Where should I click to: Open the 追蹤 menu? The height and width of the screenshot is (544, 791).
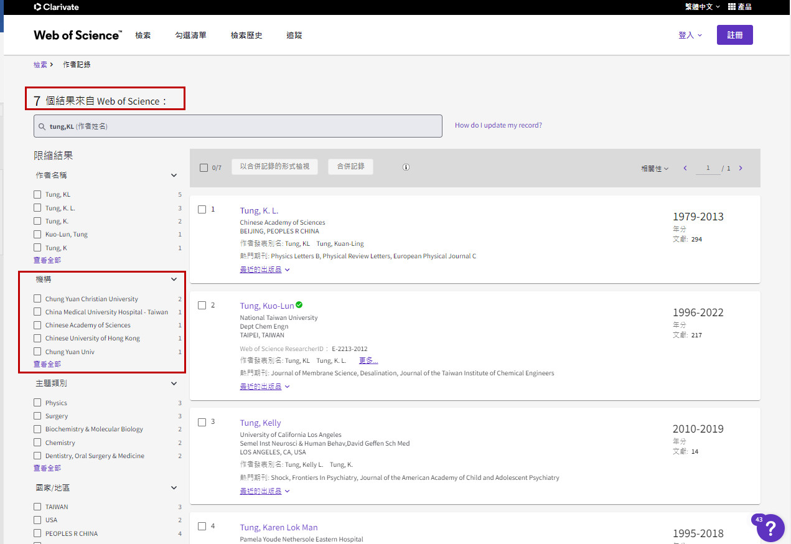pos(294,35)
